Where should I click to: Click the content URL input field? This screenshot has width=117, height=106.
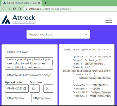pos(16,98)
